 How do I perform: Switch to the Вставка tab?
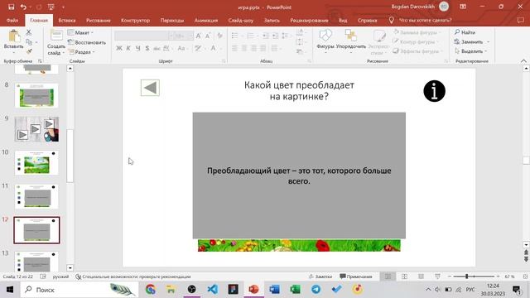tap(66, 20)
